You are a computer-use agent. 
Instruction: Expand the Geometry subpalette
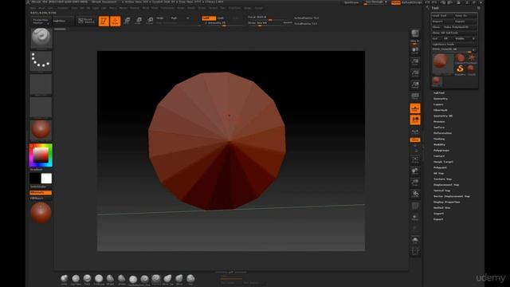(441, 99)
